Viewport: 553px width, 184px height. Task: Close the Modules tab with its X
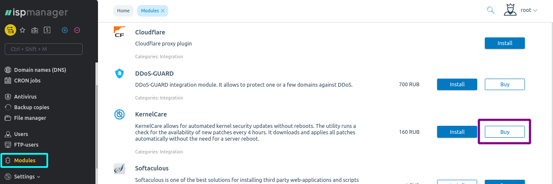(163, 11)
